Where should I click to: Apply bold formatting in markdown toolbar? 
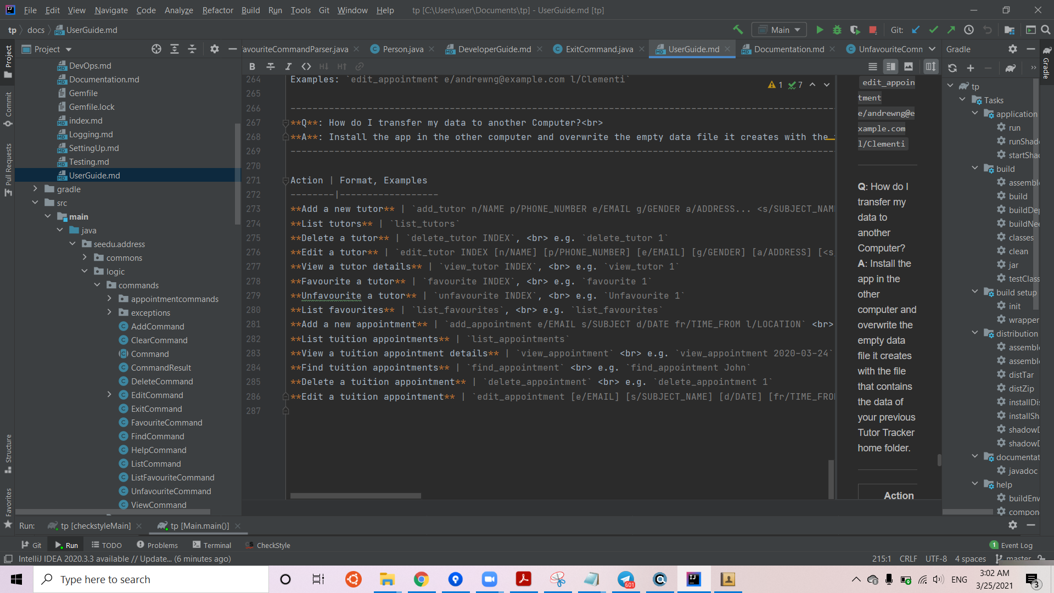tap(252, 66)
